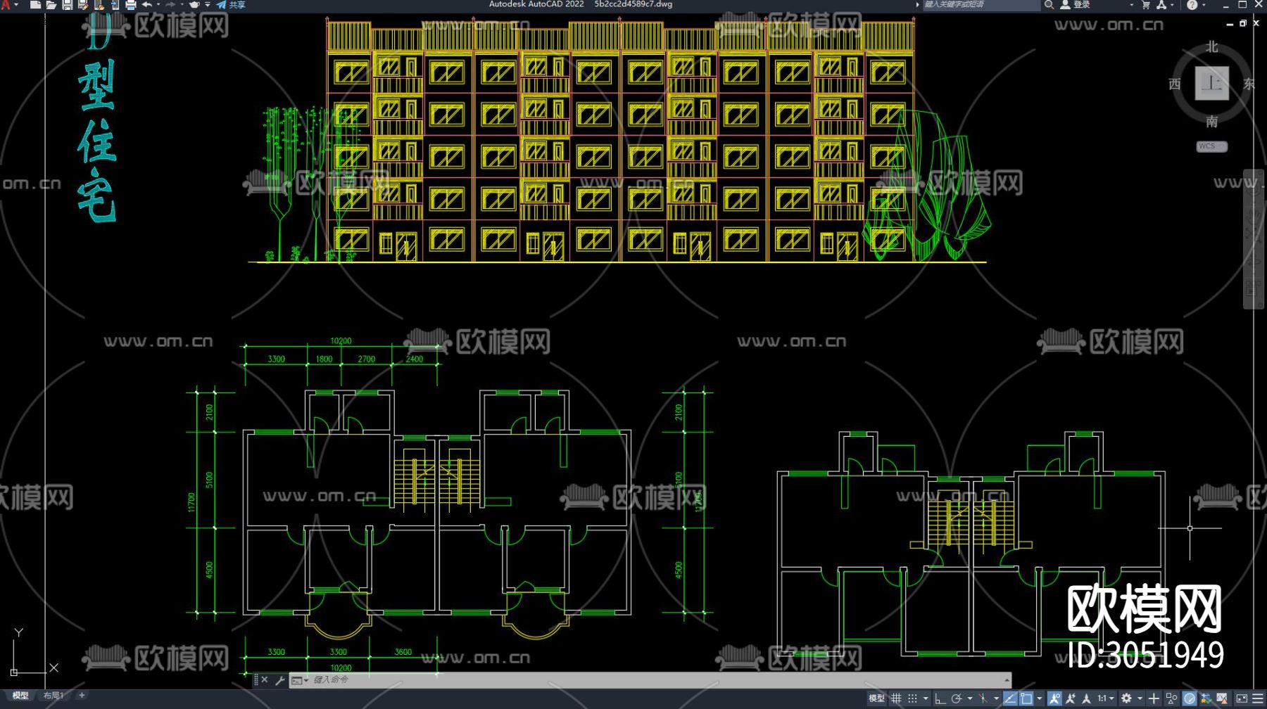This screenshot has width=1267, height=709.
Task: Save the current drawing
Action: click(x=68, y=5)
